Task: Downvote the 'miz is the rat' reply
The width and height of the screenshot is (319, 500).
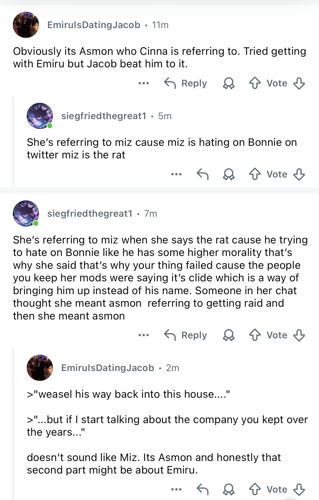Action: coord(299,174)
